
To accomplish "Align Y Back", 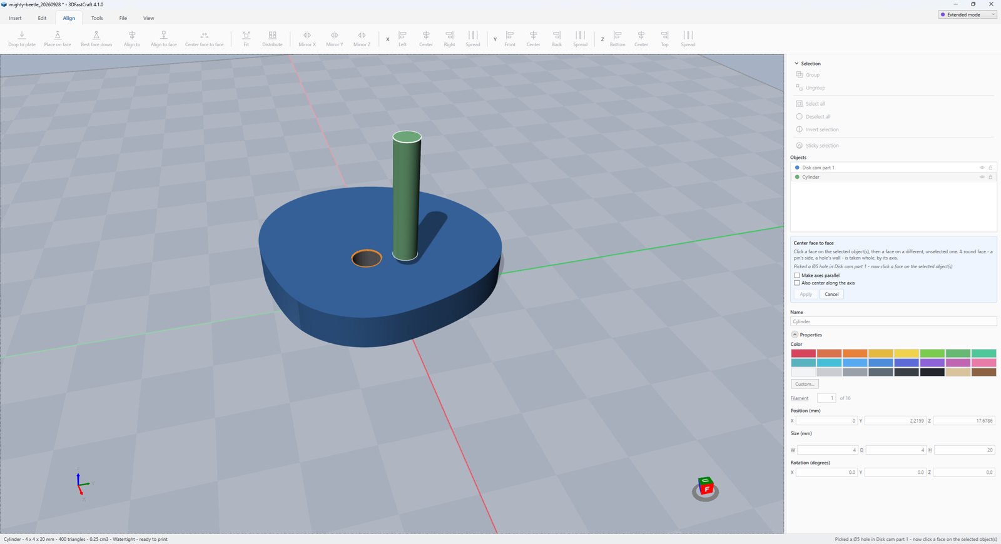I will coord(557,39).
